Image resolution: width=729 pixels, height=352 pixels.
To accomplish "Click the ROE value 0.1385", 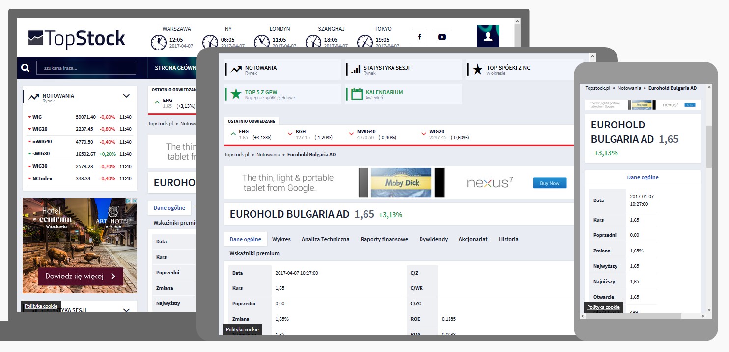I will coord(449,319).
